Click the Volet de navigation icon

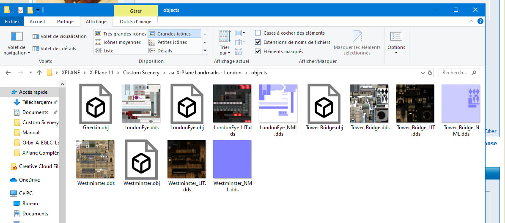tap(17, 36)
